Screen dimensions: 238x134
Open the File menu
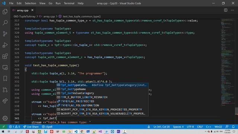click(11, 3)
